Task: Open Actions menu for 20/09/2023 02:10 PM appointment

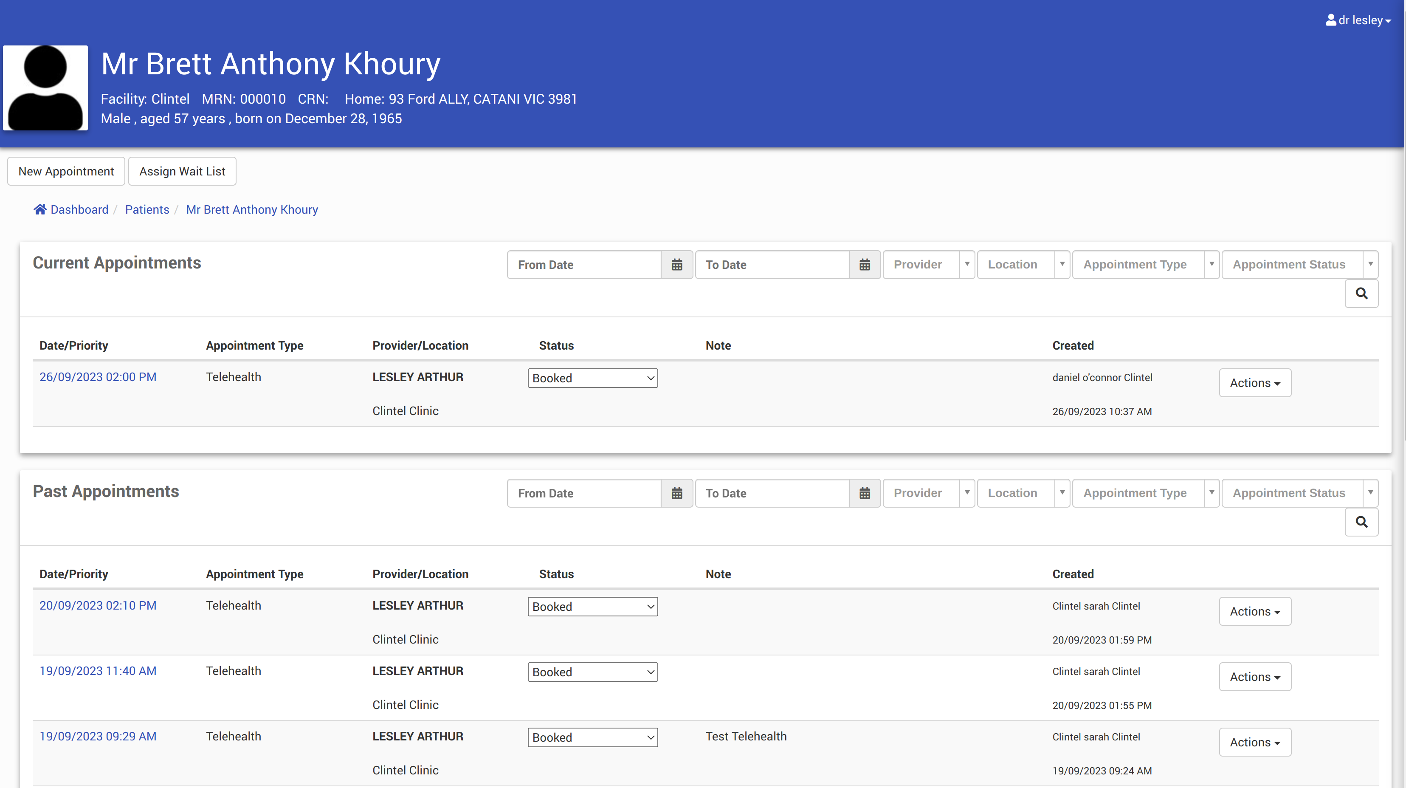Action: 1254,611
